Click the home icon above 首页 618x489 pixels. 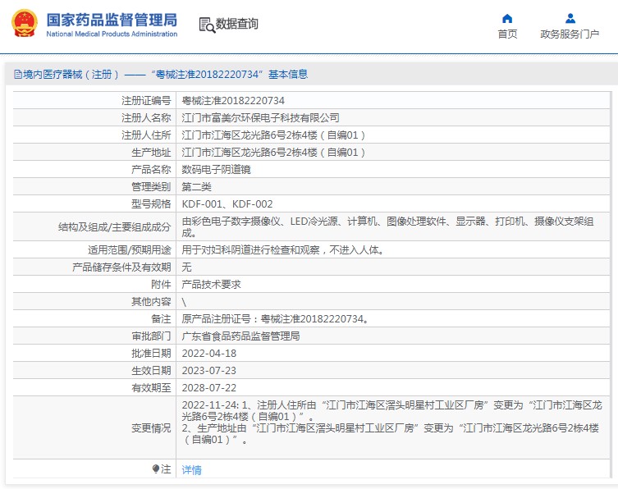(x=507, y=19)
